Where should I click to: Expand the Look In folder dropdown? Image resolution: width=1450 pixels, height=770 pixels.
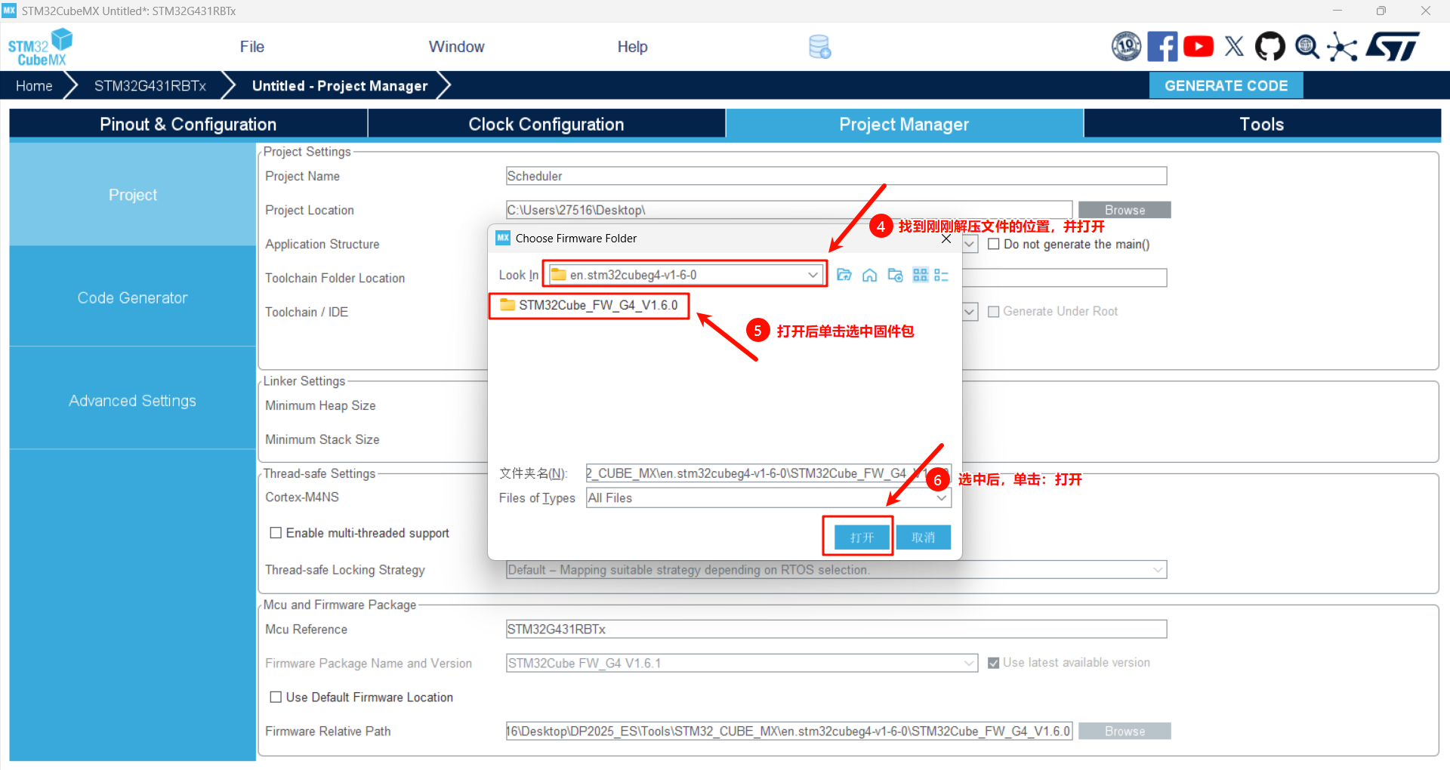click(813, 275)
